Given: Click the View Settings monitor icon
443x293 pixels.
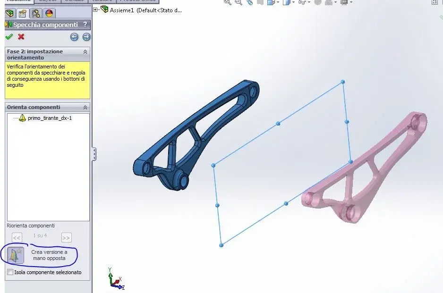Looking at the screenshot, I should [x=344, y=2].
